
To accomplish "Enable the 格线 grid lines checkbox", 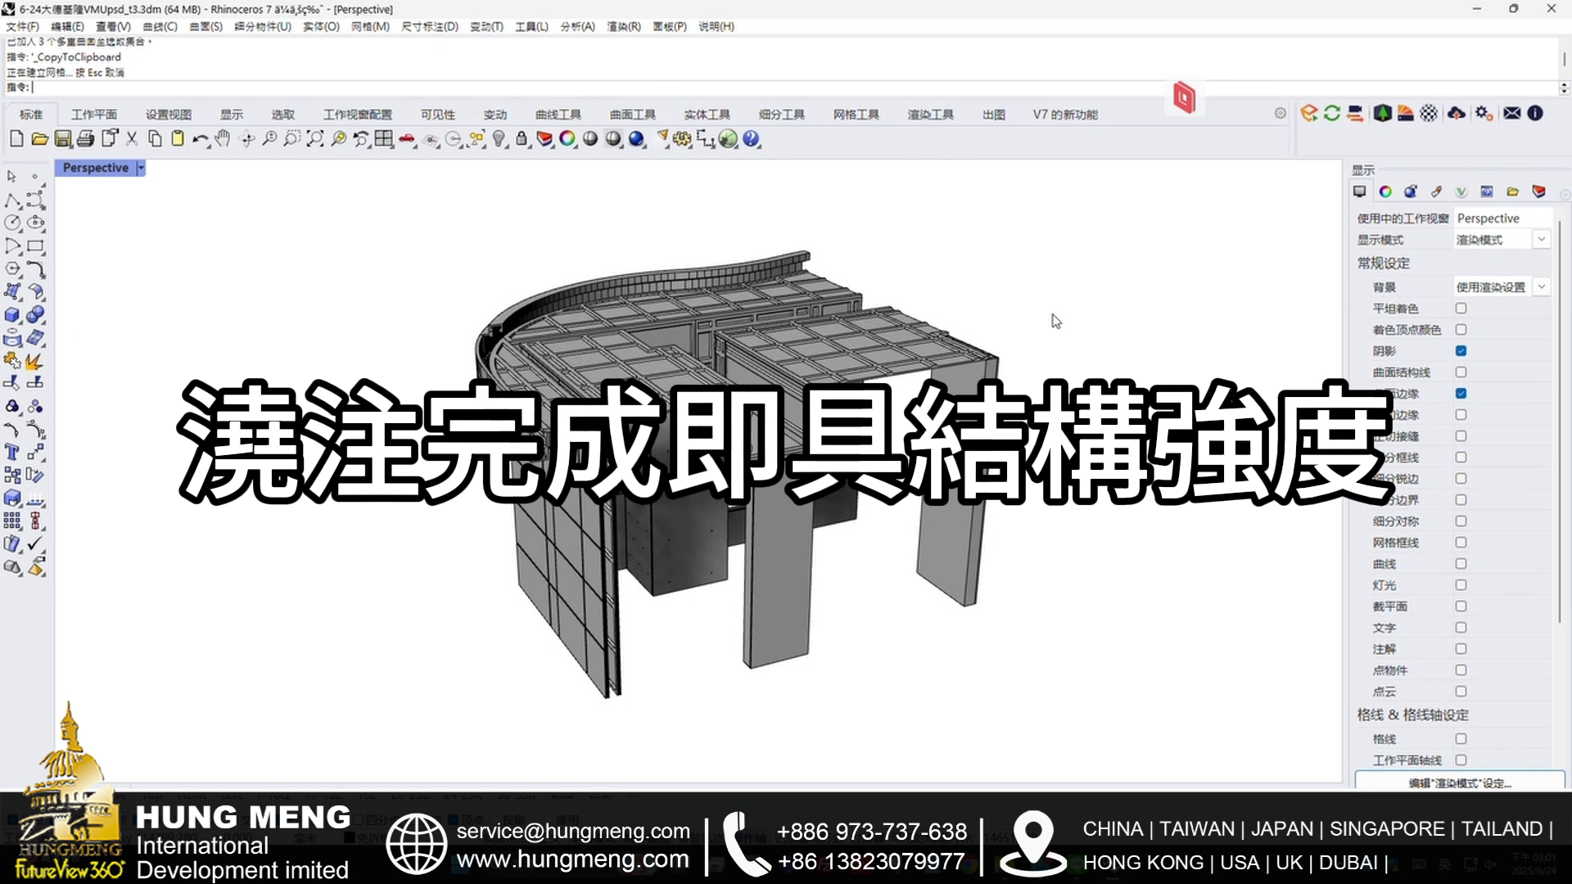I will pyautogui.click(x=1461, y=739).
